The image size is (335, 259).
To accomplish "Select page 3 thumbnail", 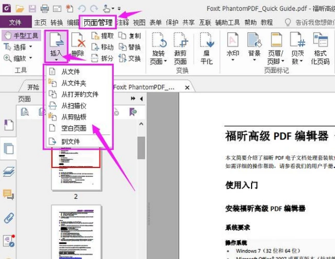I will pos(76,232).
